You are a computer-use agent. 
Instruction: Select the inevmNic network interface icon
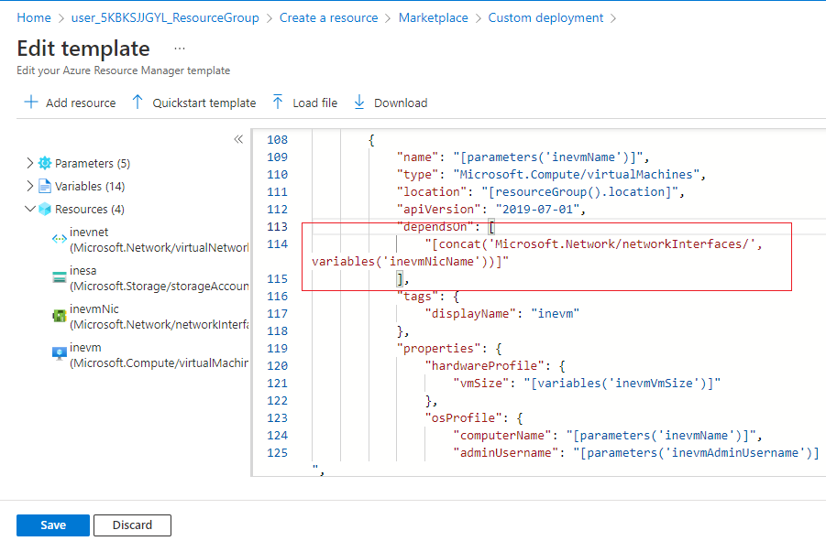(x=59, y=316)
